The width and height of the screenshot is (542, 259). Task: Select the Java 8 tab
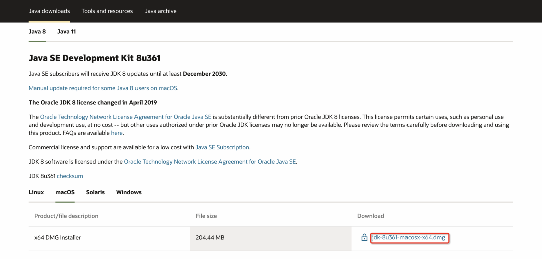click(x=37, y=32)
